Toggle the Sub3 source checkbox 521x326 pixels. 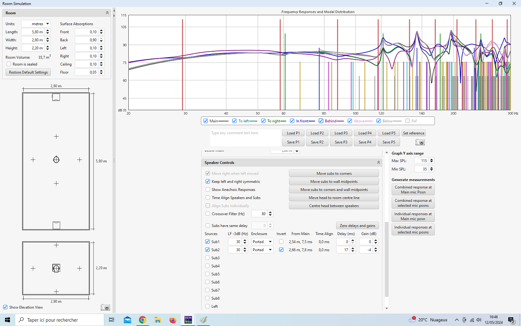208,258
